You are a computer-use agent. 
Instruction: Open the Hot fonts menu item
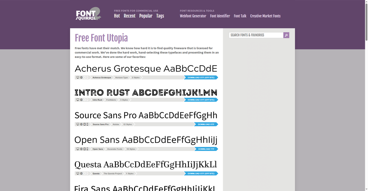coord(117,16)
